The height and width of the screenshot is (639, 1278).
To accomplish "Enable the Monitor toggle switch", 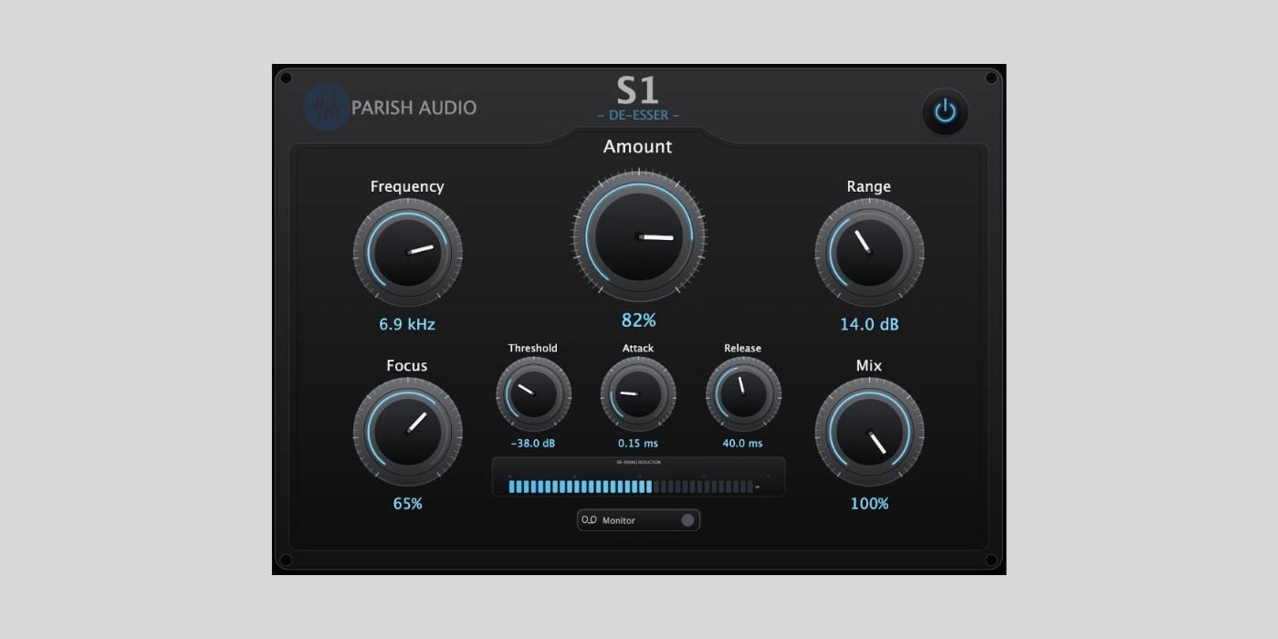I will [x=687, y=520].
